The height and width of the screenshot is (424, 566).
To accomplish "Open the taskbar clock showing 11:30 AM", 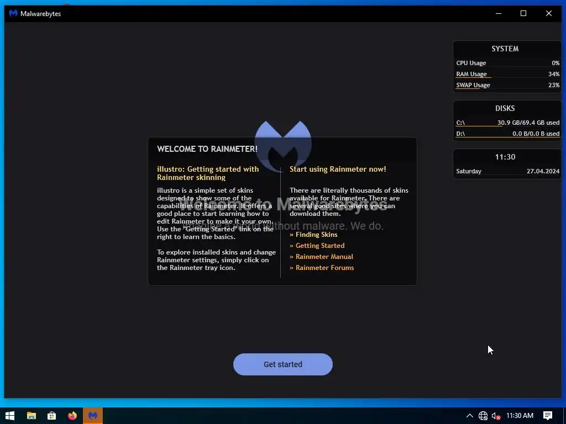I will pos(520,416).
